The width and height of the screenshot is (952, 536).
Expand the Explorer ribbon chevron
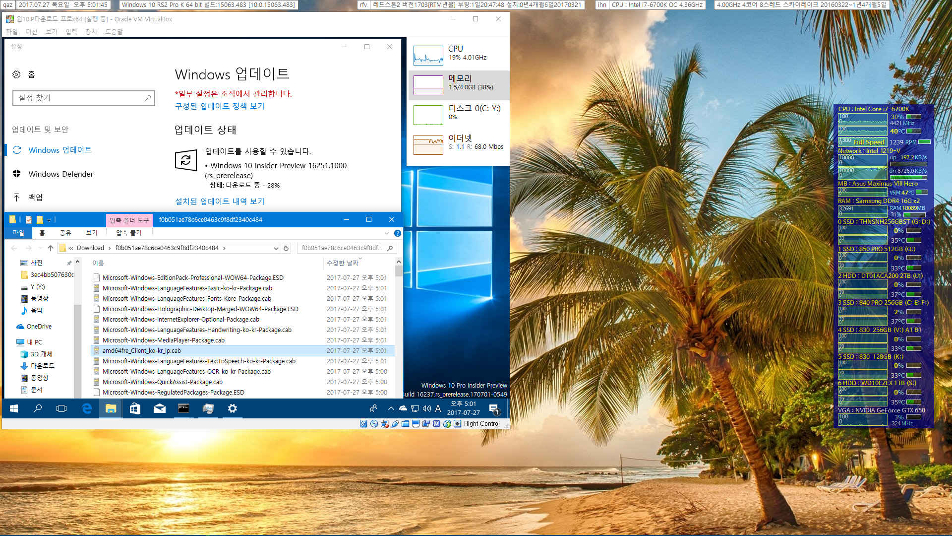pyautogui.click(x=386, y=233)
